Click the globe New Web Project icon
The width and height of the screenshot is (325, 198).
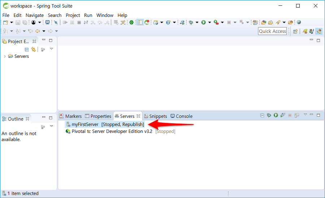tap(156, 22)
